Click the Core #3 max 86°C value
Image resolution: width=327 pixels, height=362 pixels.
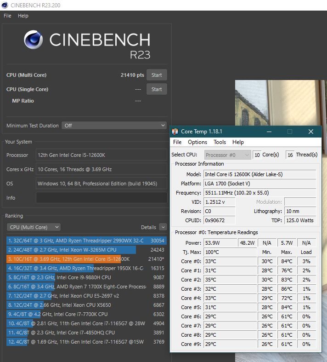click(x=287, y=289)
